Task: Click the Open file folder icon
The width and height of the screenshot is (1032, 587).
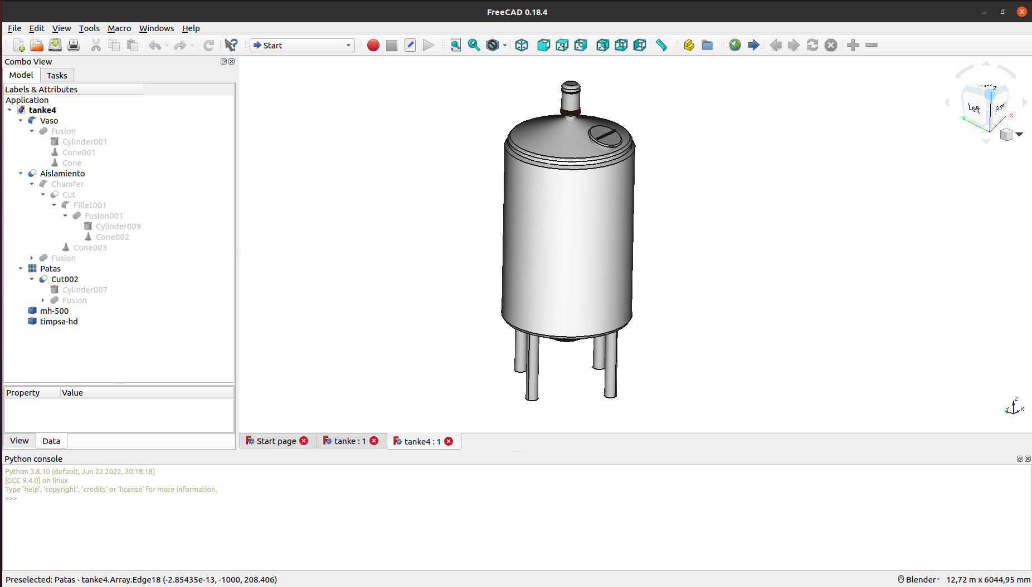Action: click(37, 45)
